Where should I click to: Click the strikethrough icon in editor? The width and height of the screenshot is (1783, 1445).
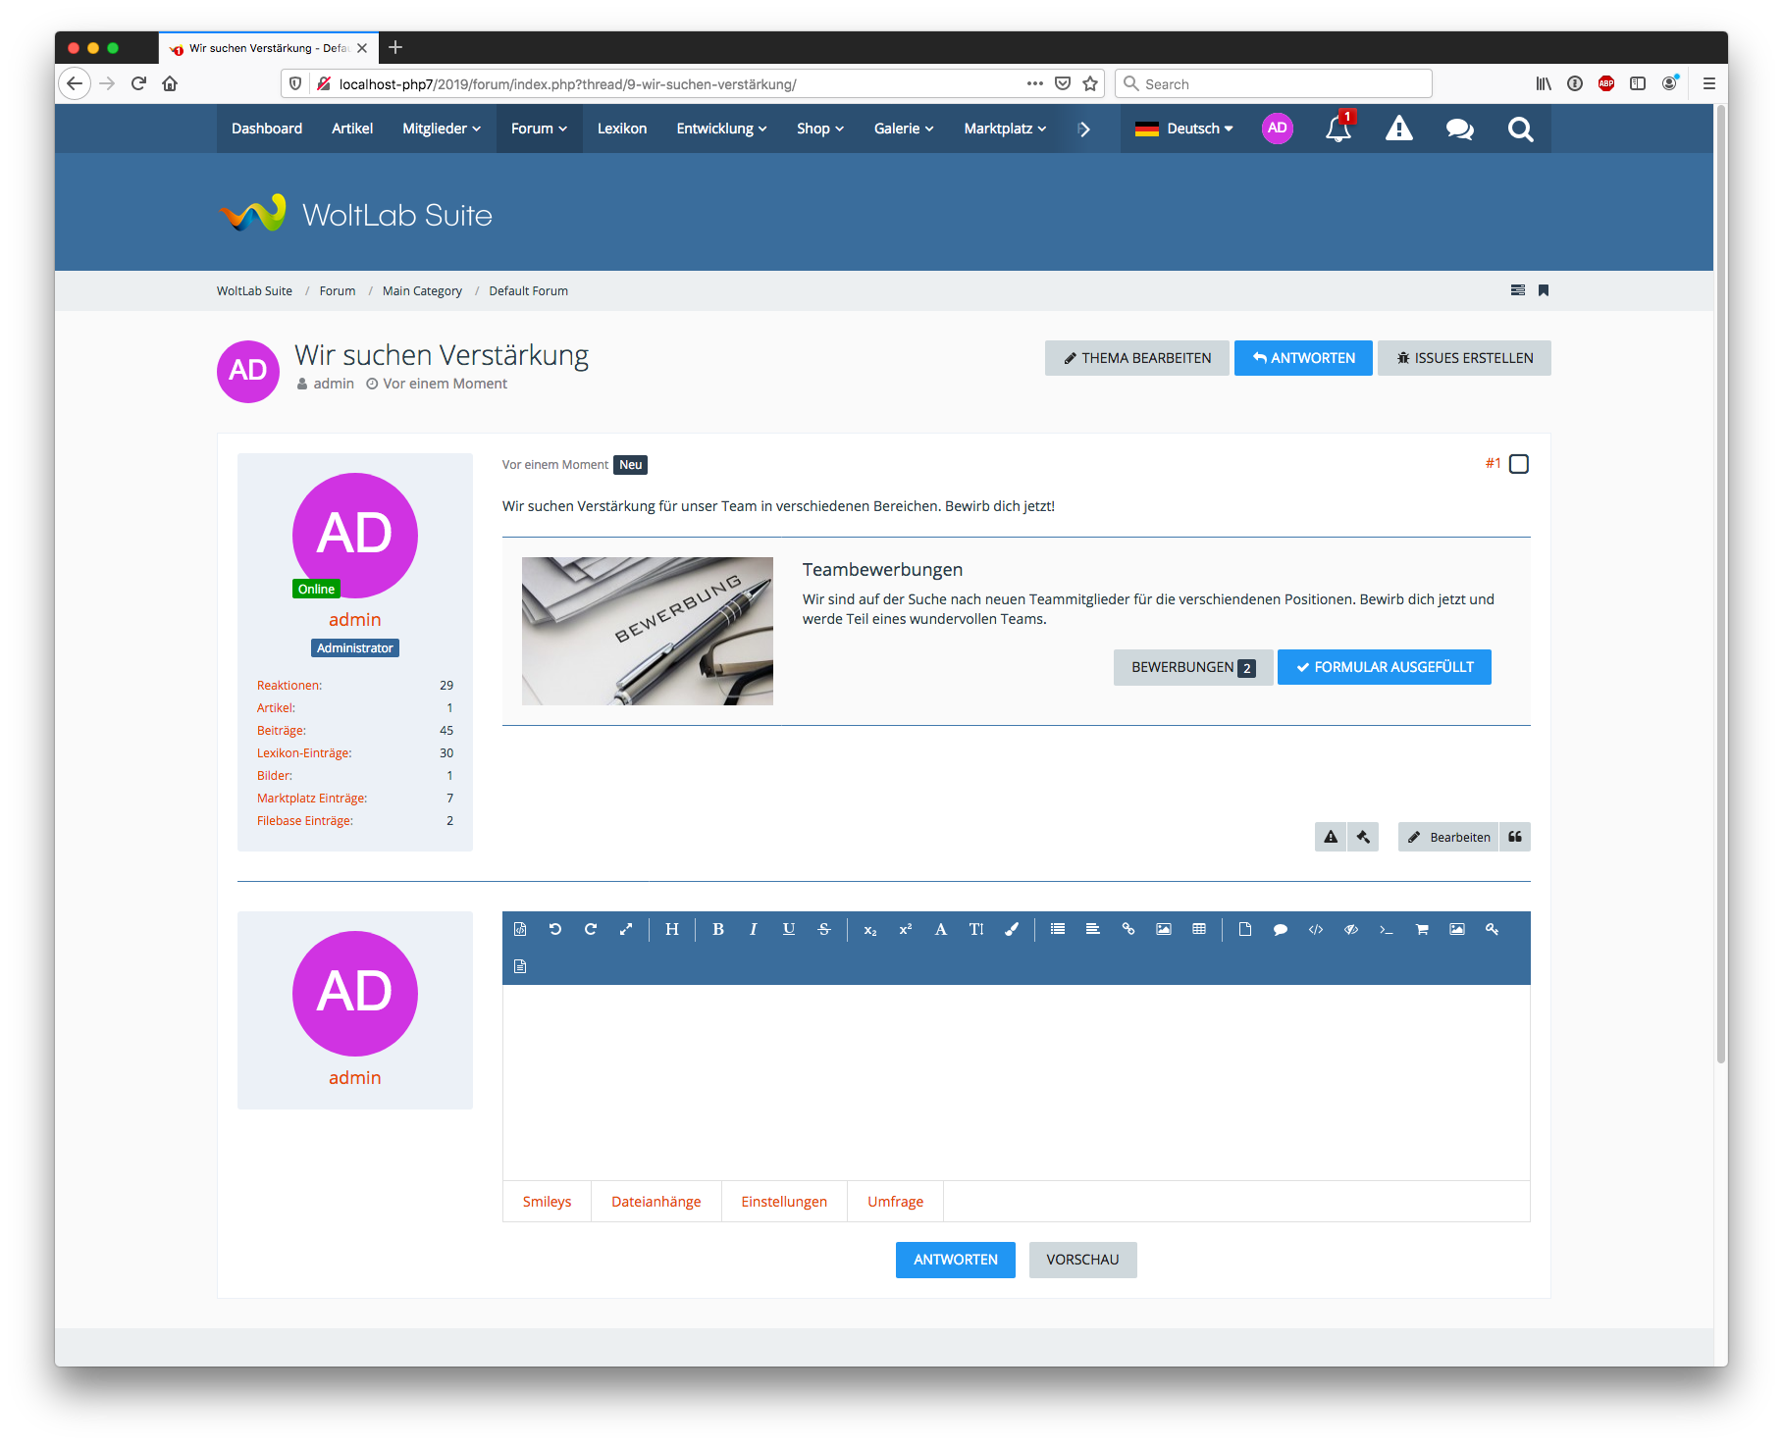tap(824, 930)
